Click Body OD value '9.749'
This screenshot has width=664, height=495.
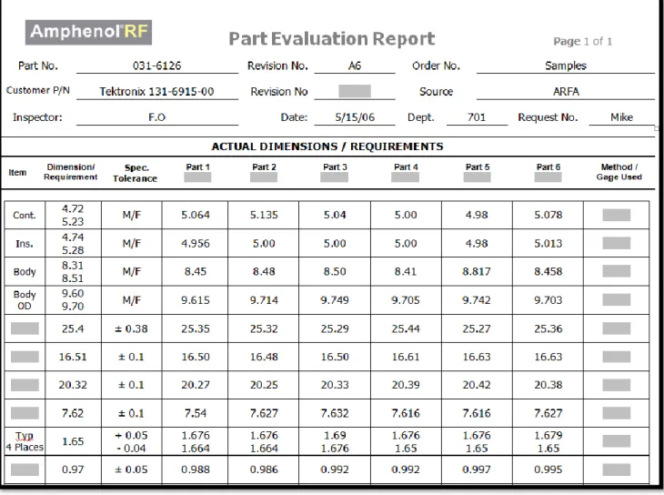335,300
